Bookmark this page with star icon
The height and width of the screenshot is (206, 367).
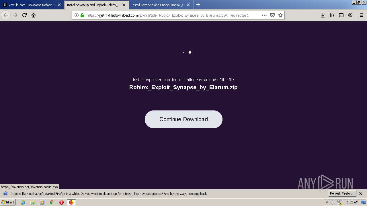[280, 15]
